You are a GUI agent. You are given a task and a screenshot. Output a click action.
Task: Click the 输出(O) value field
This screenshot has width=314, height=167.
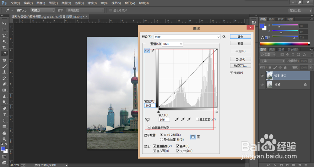[150, 105]
